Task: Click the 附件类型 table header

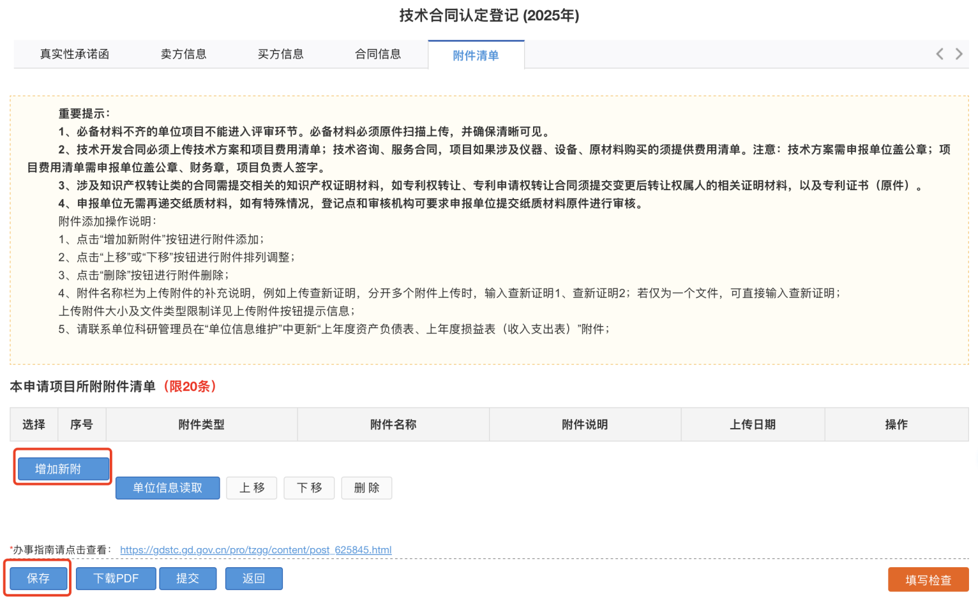Action: [x=202, y=424]
